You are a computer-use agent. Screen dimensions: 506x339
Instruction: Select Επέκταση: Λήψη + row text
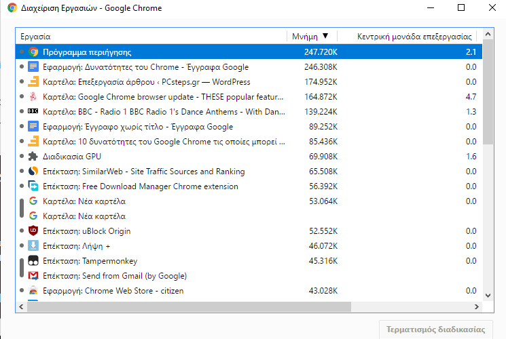pyautogui.click(x=77, y=246)
